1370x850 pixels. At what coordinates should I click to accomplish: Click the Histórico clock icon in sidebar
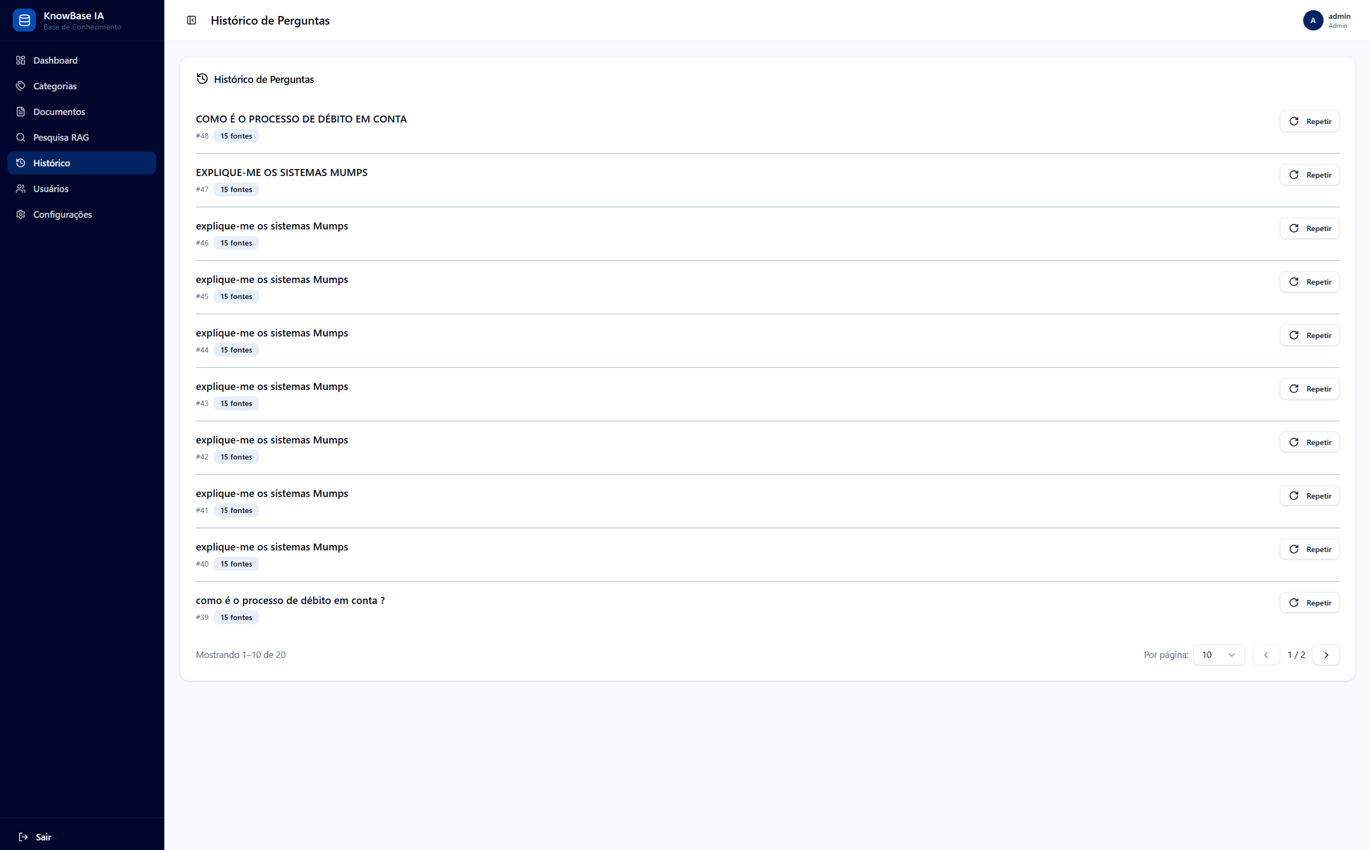pyautogui.click(x=21, y=163)
